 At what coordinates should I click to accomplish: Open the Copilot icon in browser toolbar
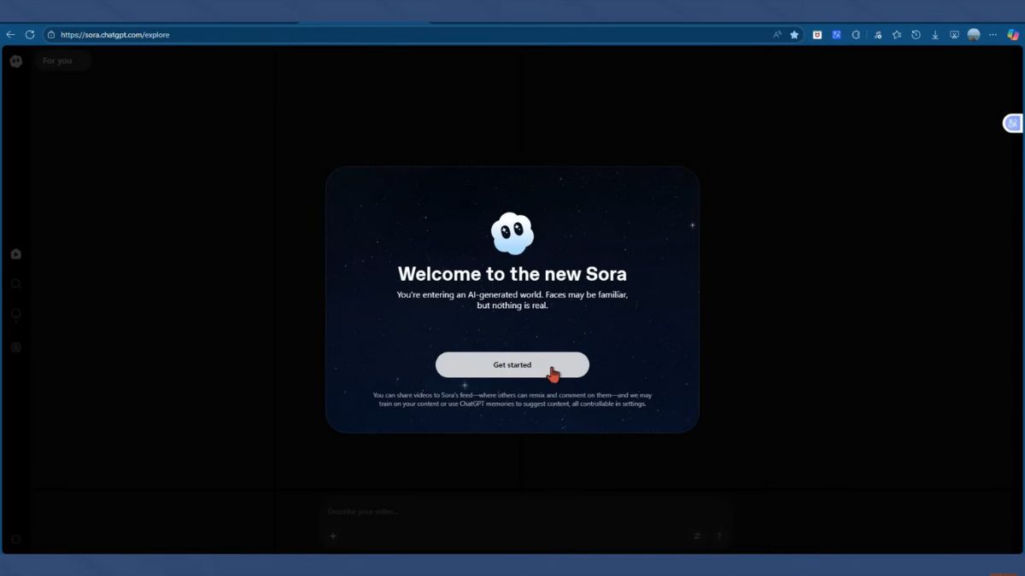point(1013,35)
